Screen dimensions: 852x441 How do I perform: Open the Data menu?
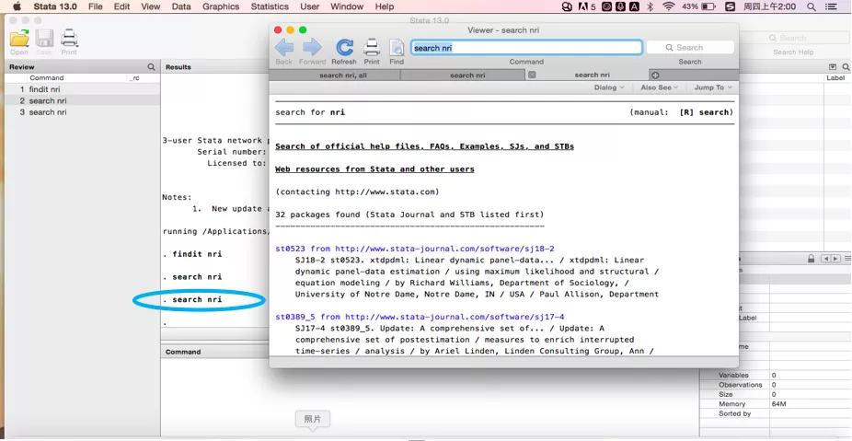181,6
